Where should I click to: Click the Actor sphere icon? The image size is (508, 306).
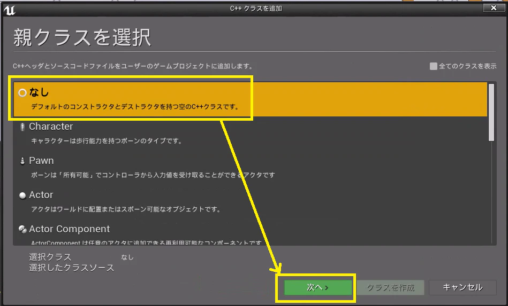pyautogui.click(x=22, y=195)
